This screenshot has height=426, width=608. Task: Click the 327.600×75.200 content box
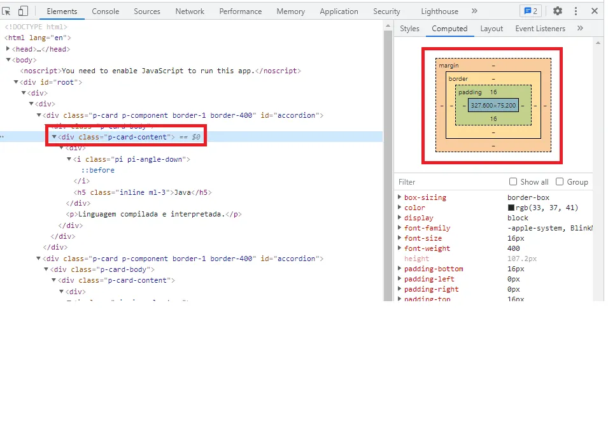point(493,106)
